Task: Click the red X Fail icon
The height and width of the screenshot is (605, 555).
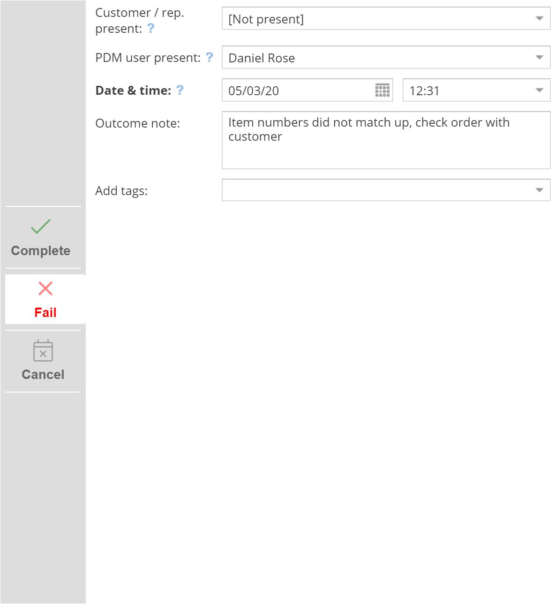Action: point(45,288)
